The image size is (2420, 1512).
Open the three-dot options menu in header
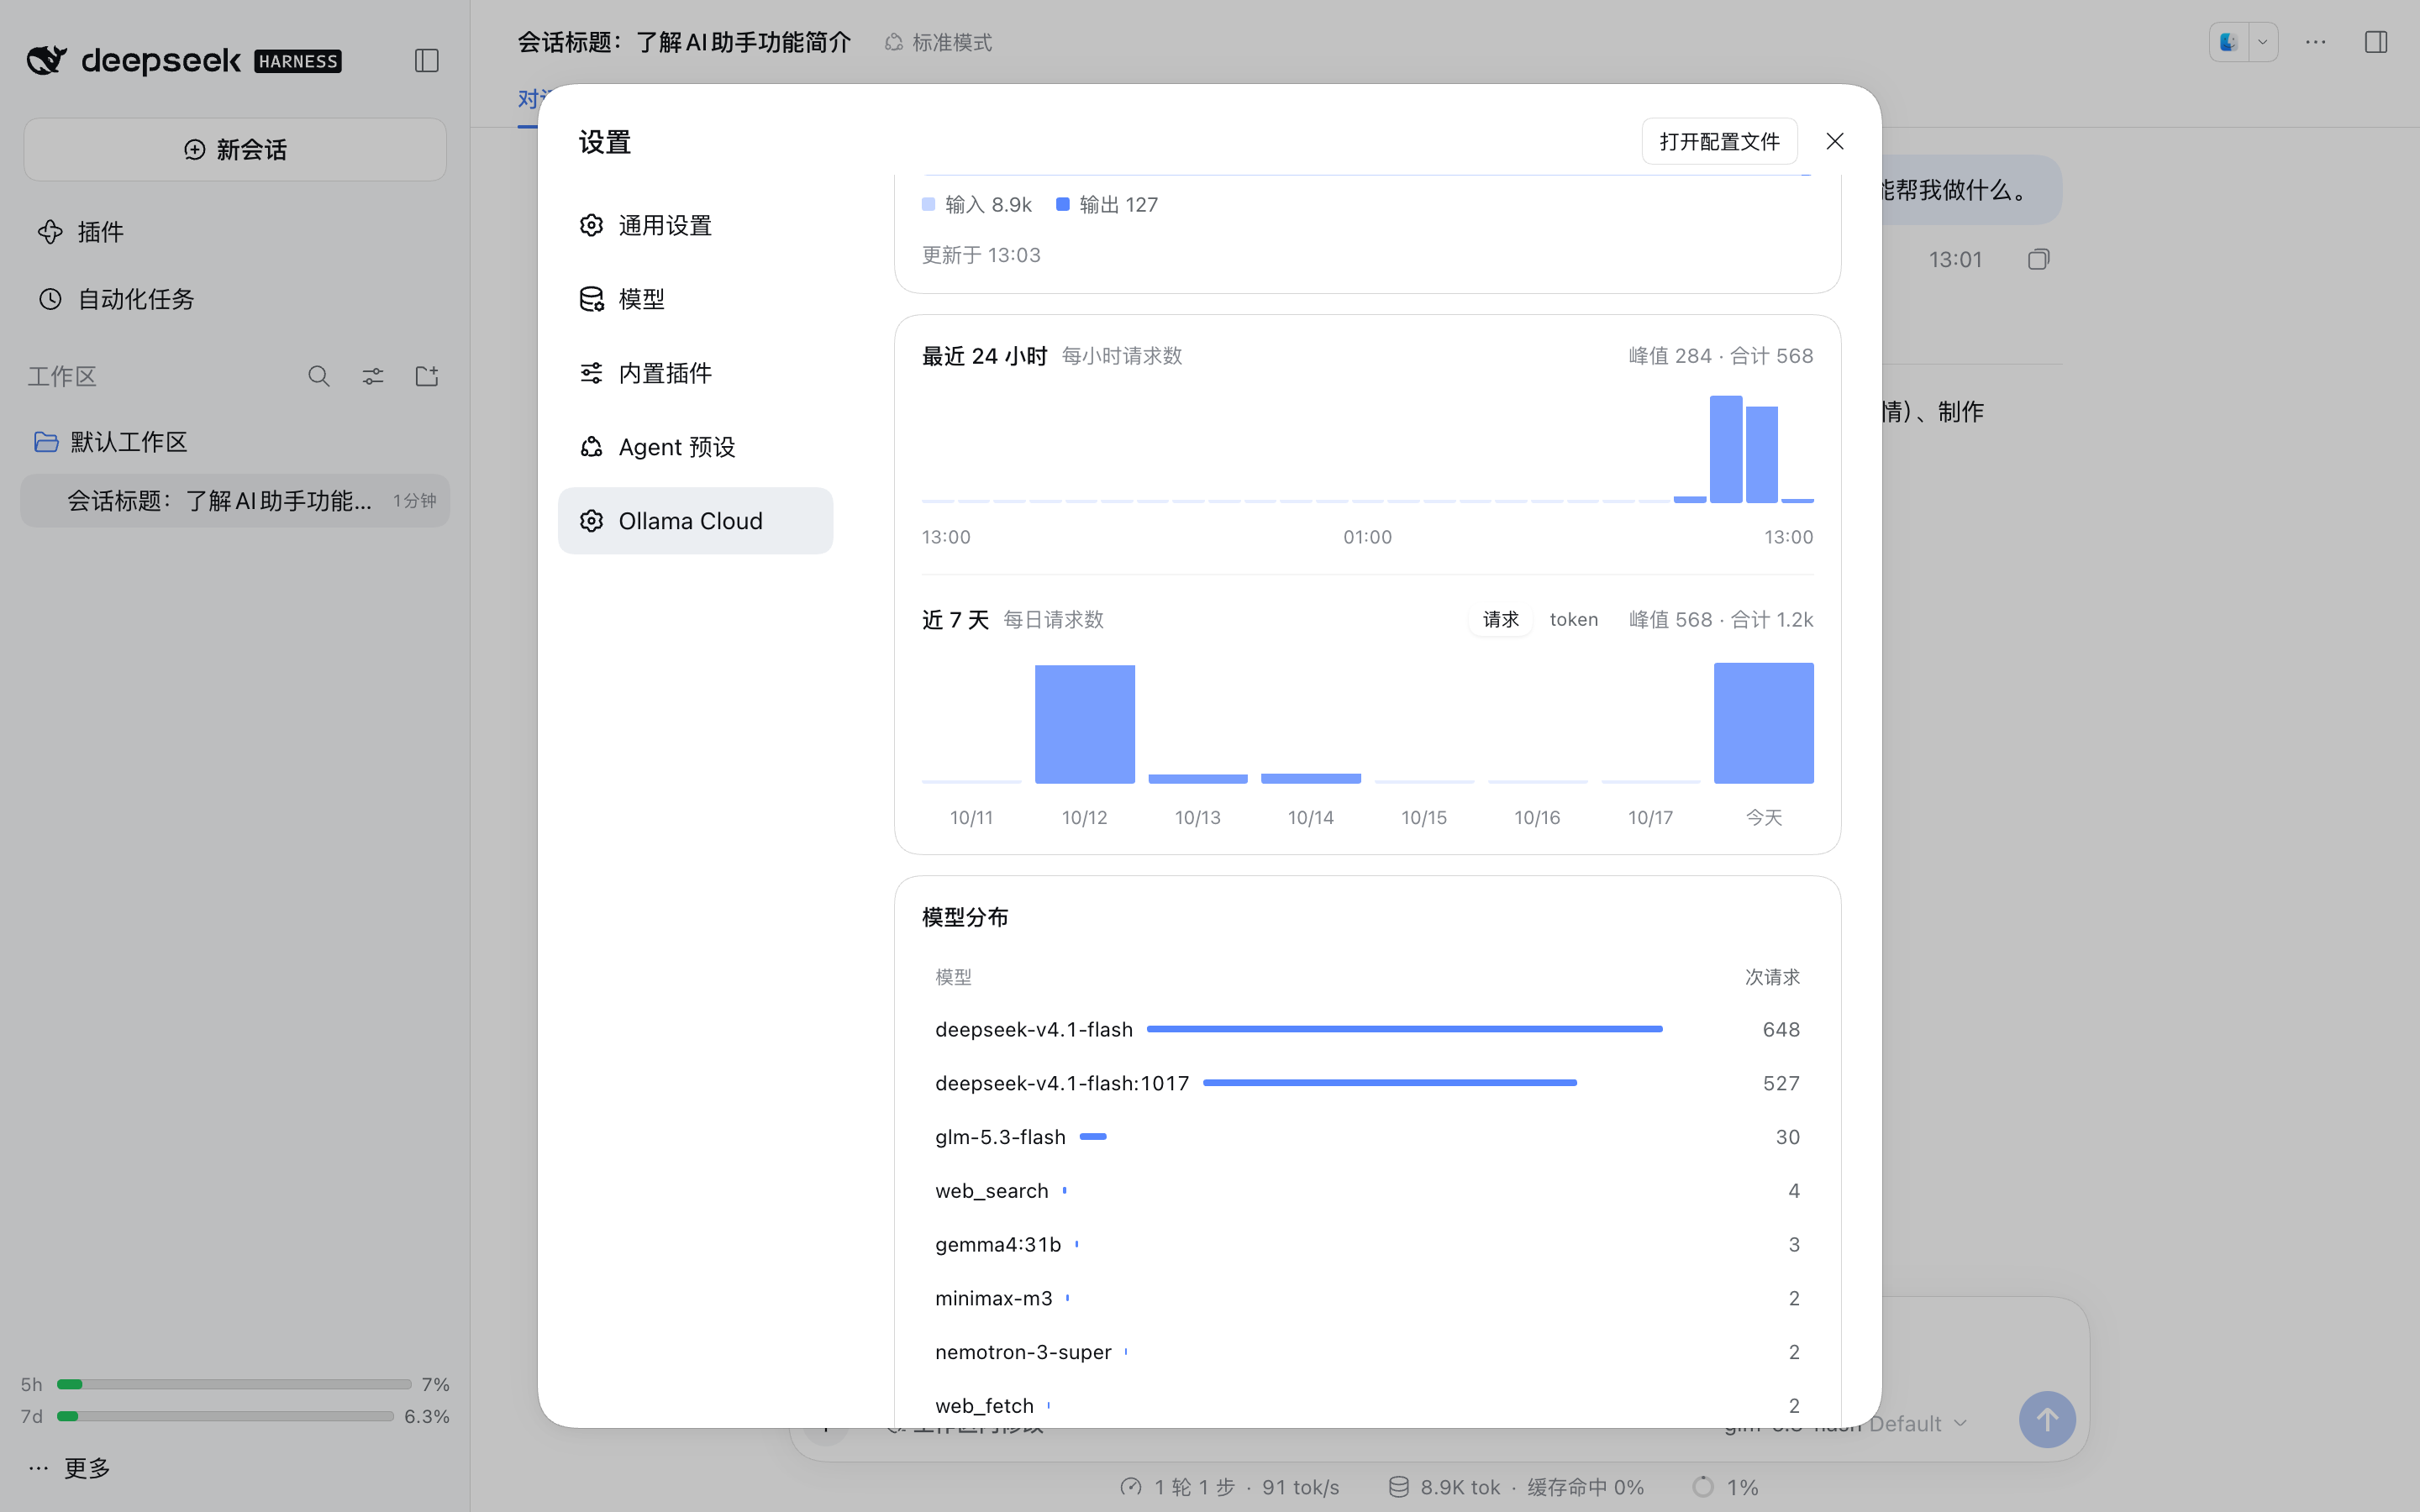coord(2315,42)
